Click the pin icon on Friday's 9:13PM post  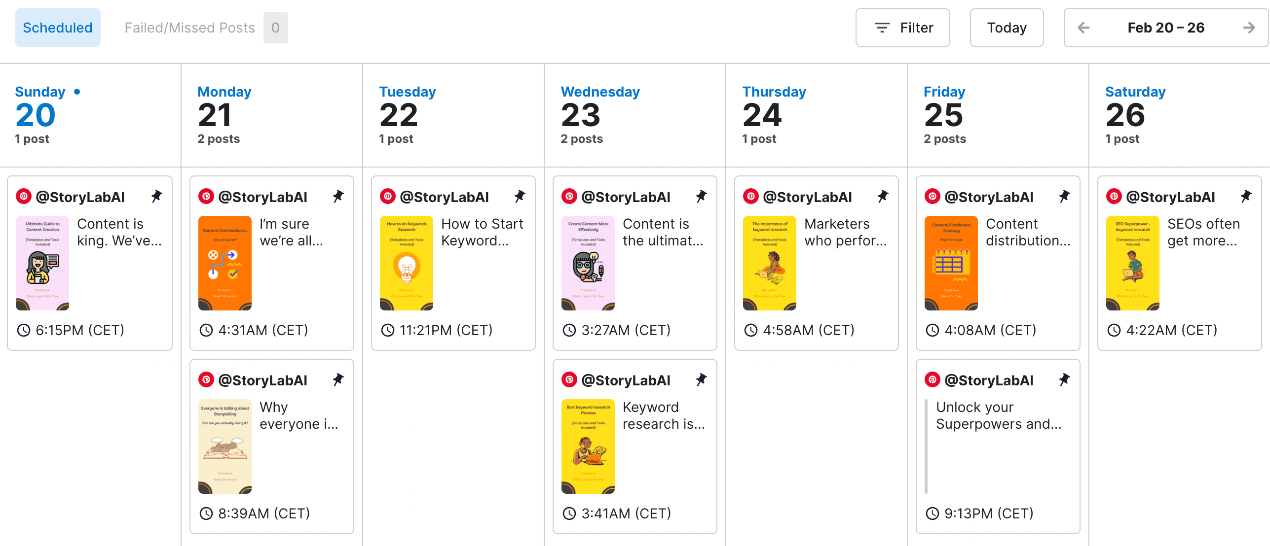[1064, 380]
